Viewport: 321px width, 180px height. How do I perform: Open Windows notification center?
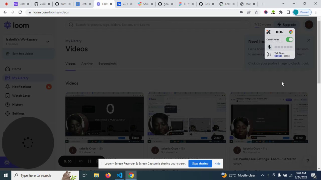tap(313, 175)
